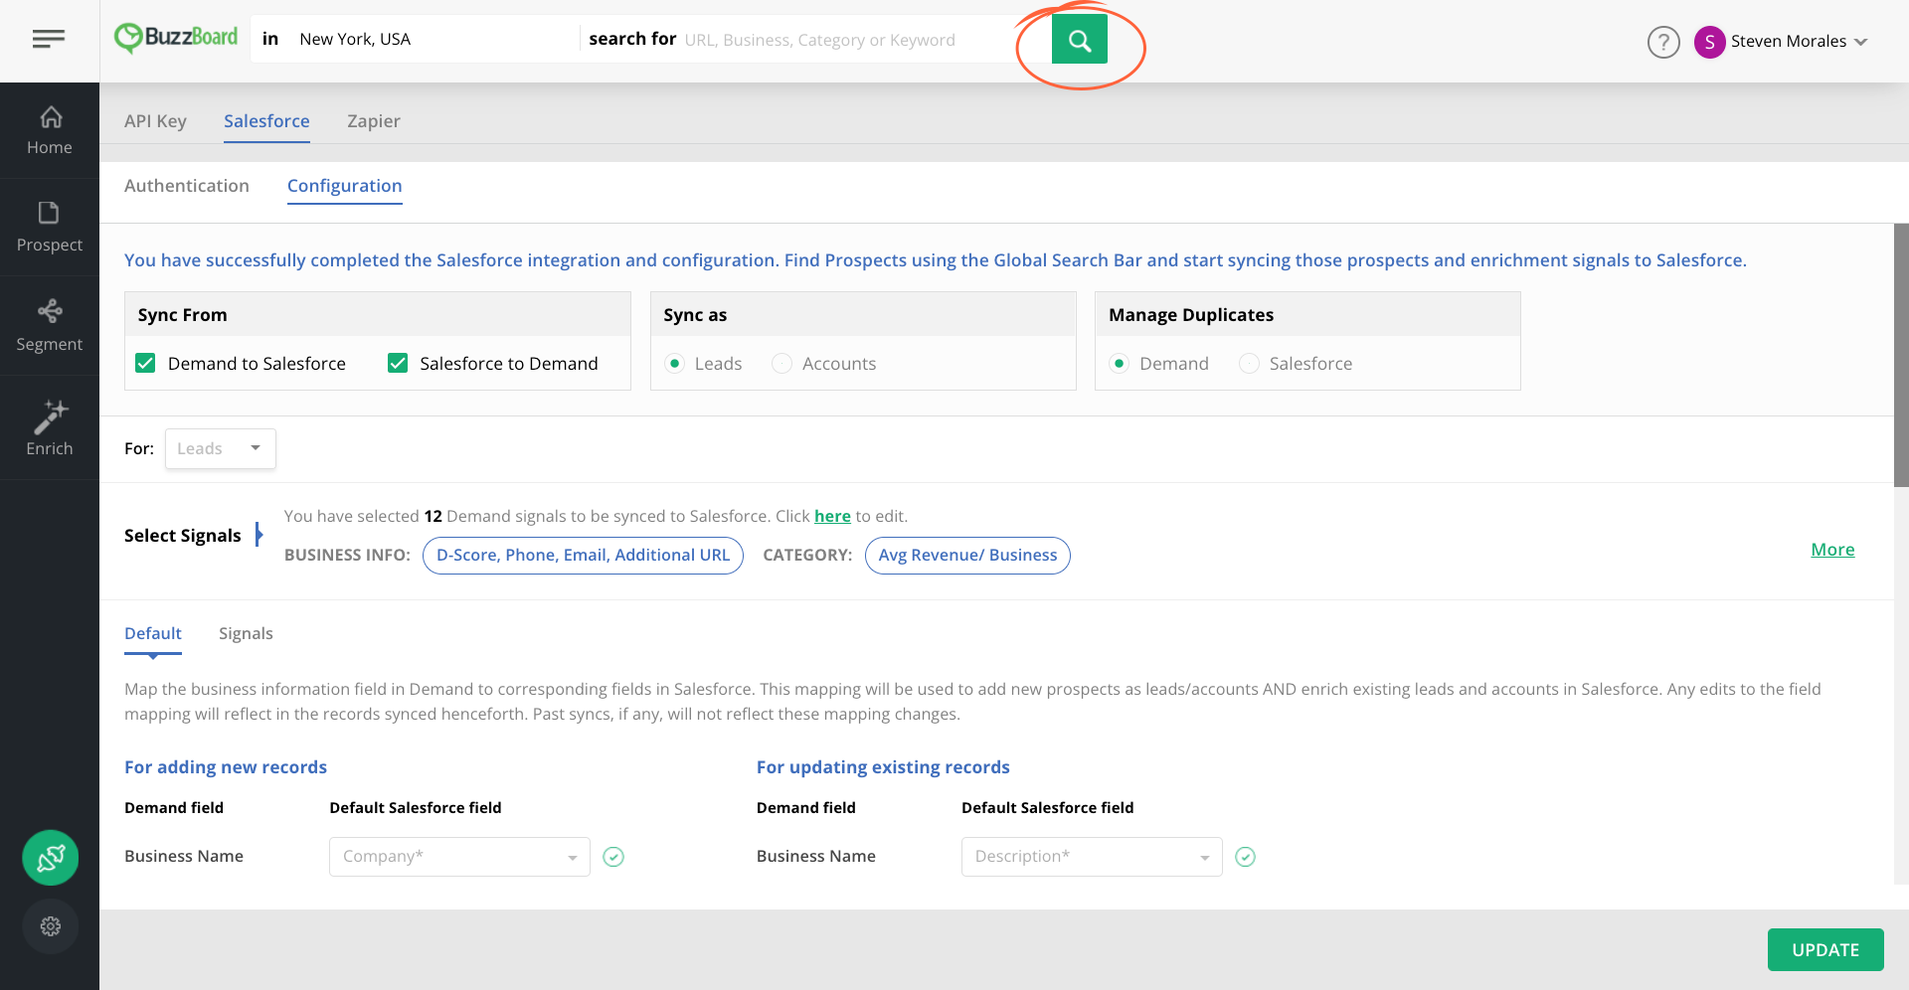This screenshot has height=990, width=1909.
Task: Click the BuzzBoard logo
Action: click(176, 39)
